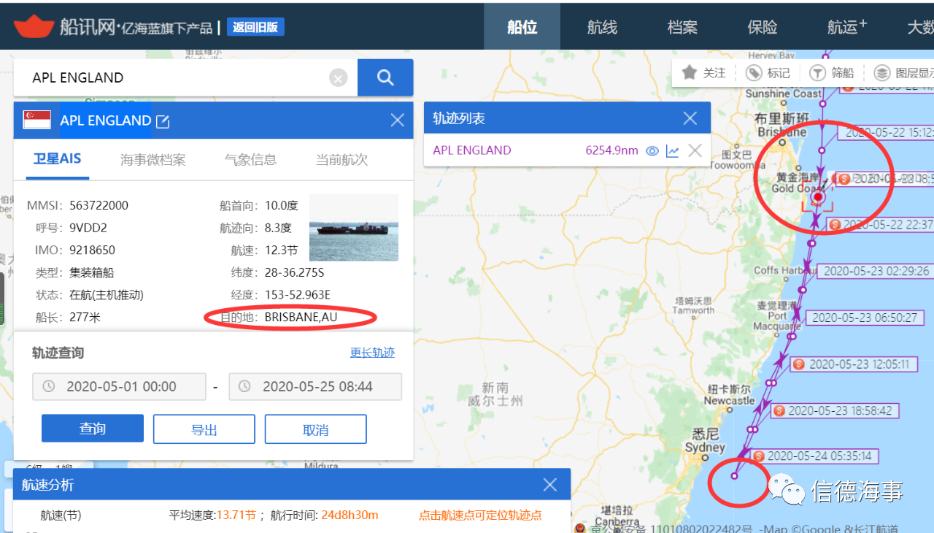Click the MMSI value 563722000
Image resolution: width=934 pixels, height=533 pixels.
[x=99, y=205]
